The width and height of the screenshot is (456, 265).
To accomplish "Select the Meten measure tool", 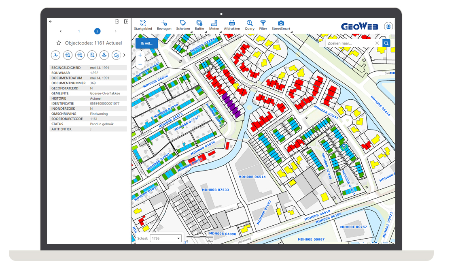I will [x=214, y=26].
